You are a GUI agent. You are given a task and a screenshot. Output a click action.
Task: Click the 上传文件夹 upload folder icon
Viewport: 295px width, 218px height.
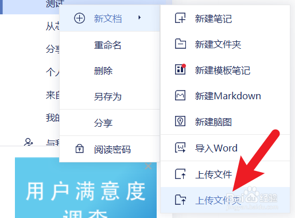click(x=180, y=200)
